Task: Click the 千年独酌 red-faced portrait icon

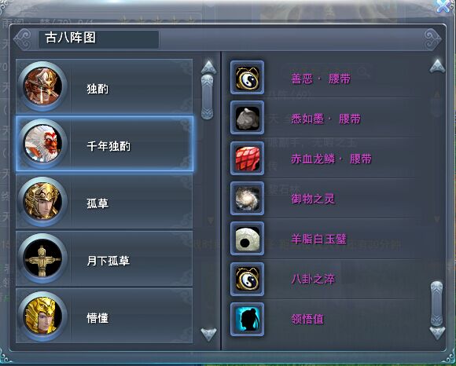Action: pyautogui.click(x=42, y=144)
